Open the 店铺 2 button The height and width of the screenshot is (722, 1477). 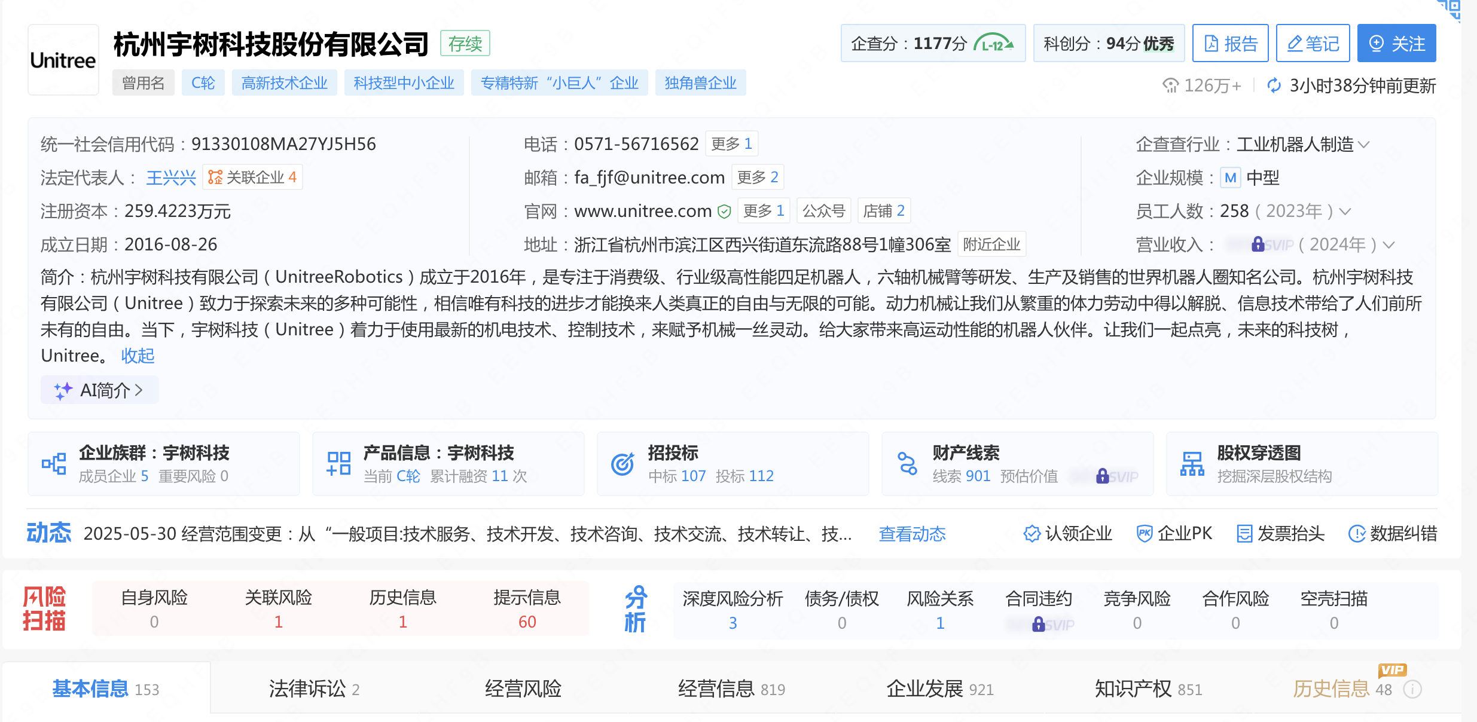pos(884,211)
